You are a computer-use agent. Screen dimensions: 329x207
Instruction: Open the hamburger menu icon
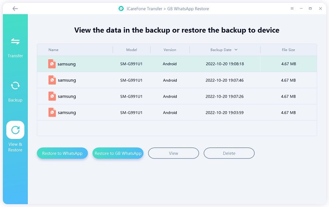click(292, 9)
